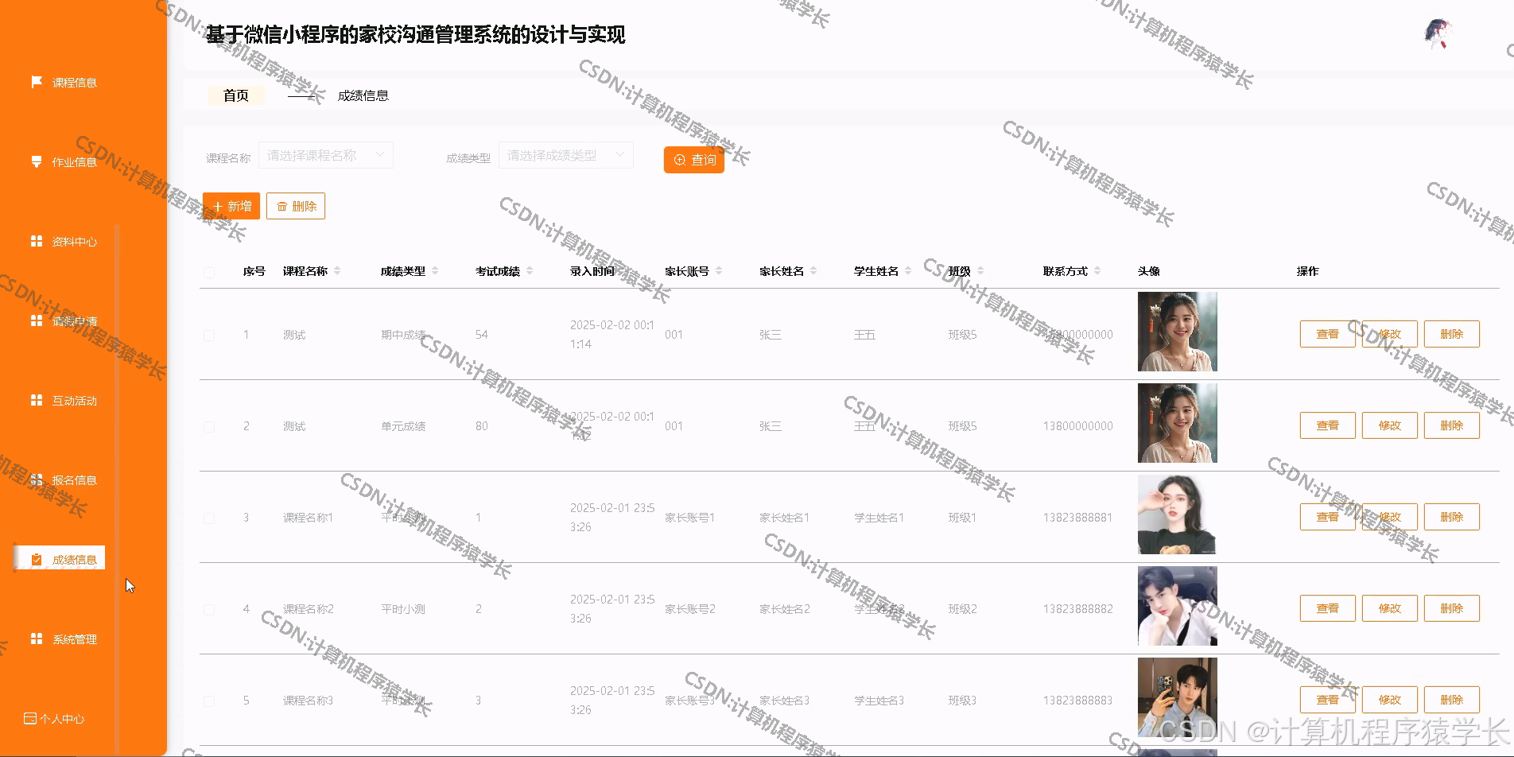Sort table by 联系方式 column arrows
1514x757 pixels.
pyautogui.click(x=1097, y=271)
